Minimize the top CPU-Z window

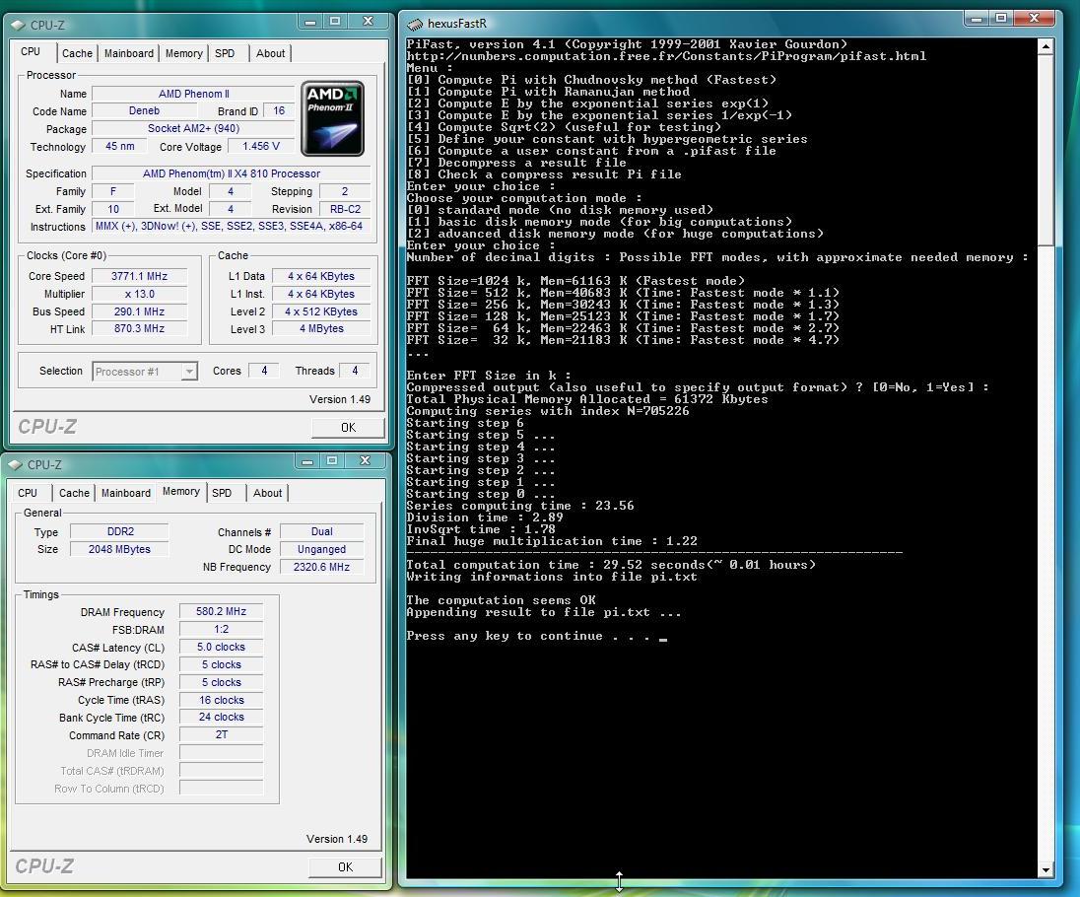310,22
